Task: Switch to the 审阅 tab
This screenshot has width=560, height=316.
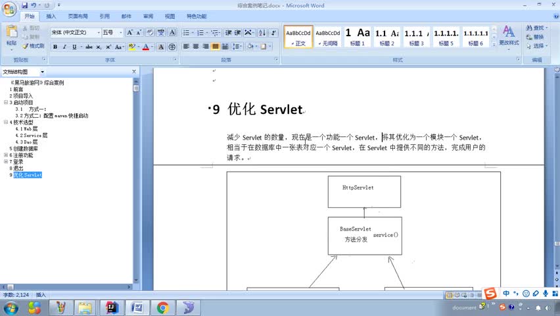Action: 148,16
